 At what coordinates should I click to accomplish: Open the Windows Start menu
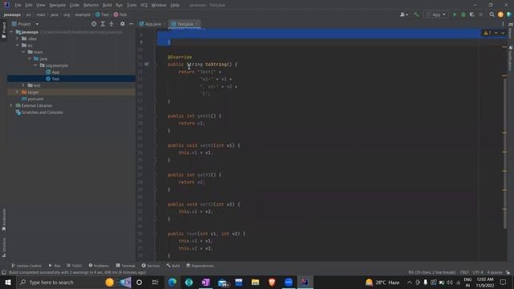click(8, 282)
